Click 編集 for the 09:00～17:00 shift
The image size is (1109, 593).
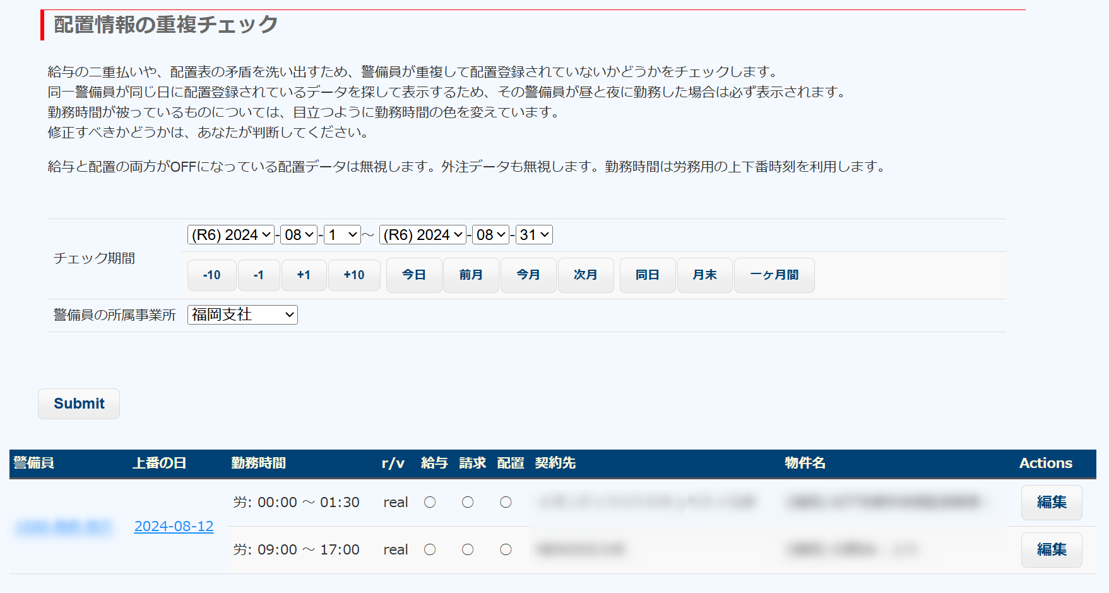tap(1051, 549)
